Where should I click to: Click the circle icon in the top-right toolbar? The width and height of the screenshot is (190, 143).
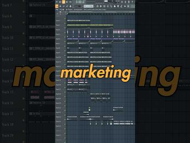(122, 2)
